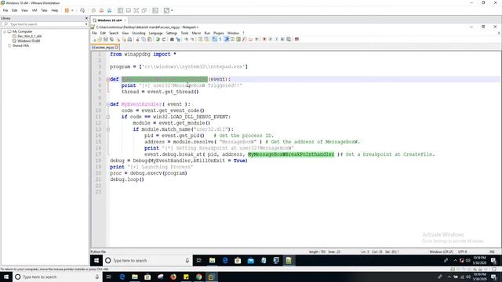This screenshot has height=282, width=502.
Task: Click Print icon in Notepad++ toolbar
Action: coord(129,39)
